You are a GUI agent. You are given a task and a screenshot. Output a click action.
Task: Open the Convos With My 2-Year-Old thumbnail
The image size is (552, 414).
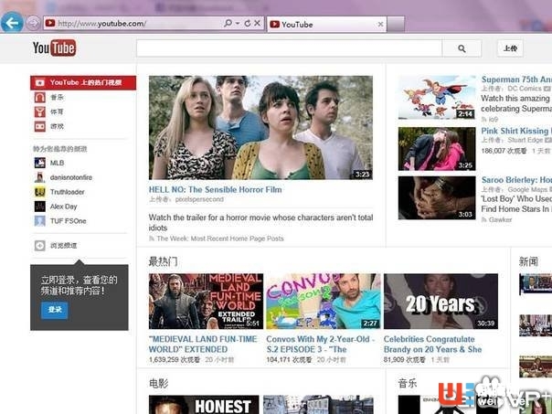(324, 302)
